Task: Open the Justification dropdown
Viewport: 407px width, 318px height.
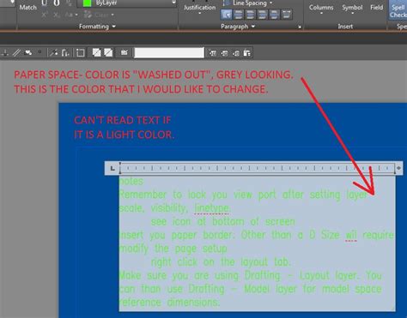Action: (199, 9)
